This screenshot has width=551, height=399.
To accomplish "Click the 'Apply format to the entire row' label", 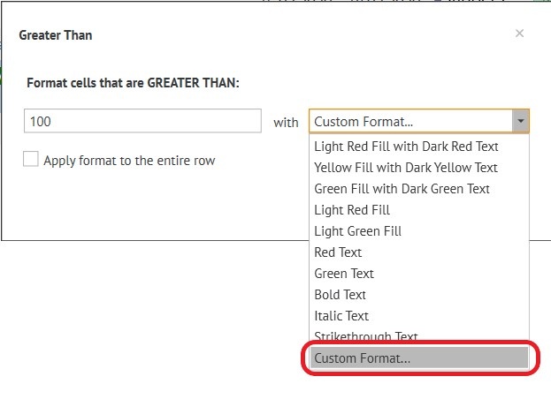I will 129,161.
